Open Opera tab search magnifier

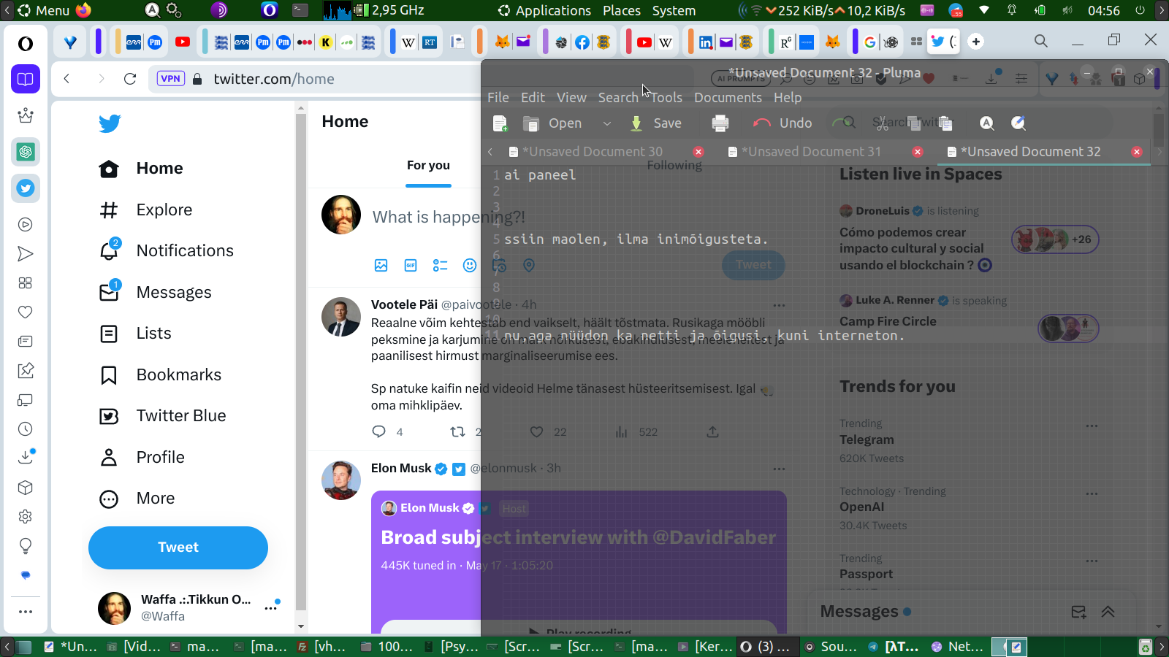click(1041, 41)
